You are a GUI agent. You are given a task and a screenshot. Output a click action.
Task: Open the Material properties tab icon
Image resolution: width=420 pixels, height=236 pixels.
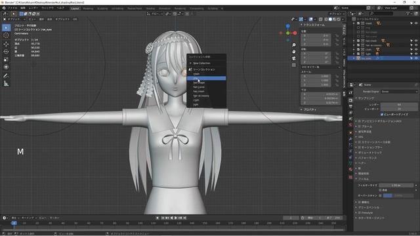click(x=350, y=169)
